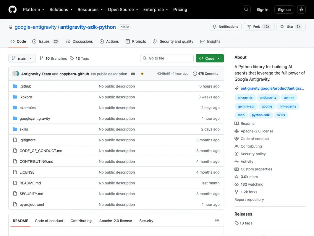Click the license scale icon in About
The image size is (314, 236).
236,131
